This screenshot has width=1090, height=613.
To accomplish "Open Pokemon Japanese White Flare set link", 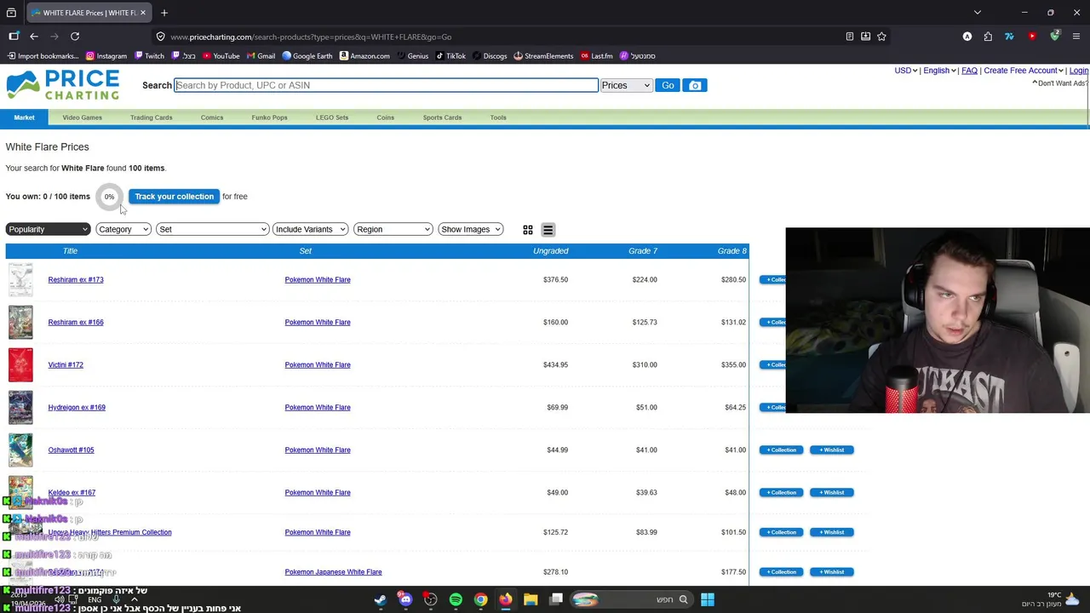I will (x=333, y=572).
